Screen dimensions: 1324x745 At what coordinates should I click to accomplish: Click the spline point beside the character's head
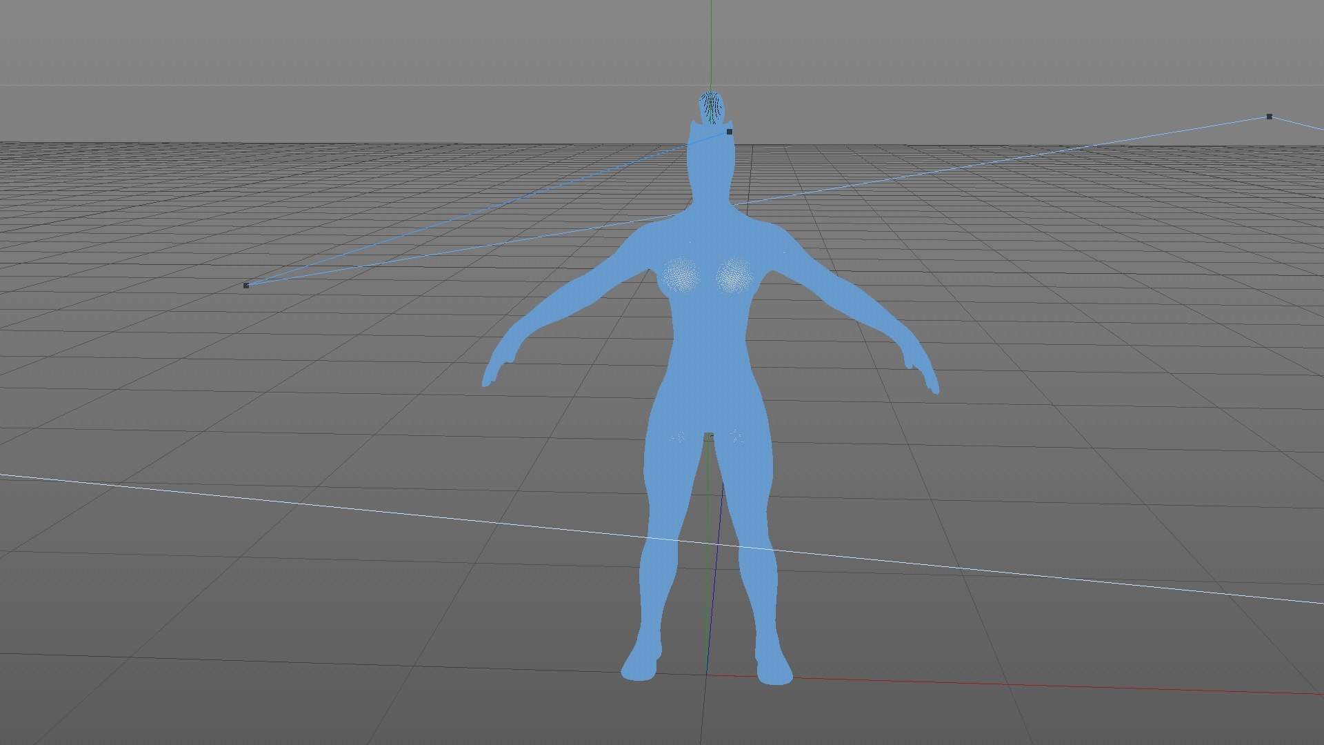pyautogui.click(x=730, y=132)
